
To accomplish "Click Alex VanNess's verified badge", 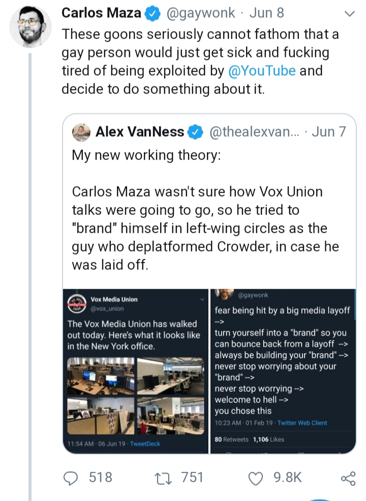I will click(195, 132).
